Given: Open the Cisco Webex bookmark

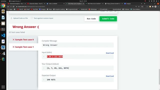Looking at the screenshot, I should tap(136, 9).
